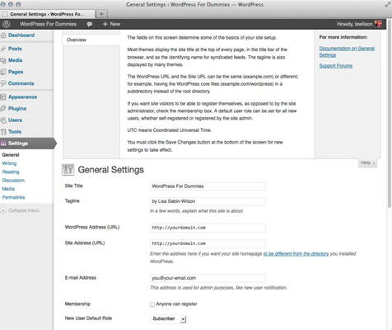Open Documentation on General Settings link
Viewport: 392px width, 330px height.
[347, 52]
